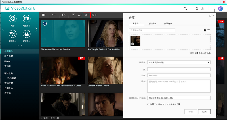227x120 pixels.
Task: Click the refresh icon in header
Action: tap(197, 9)
